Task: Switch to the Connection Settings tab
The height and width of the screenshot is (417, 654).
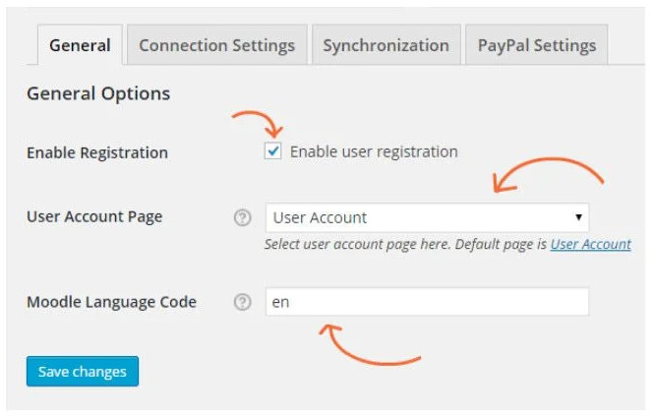Action: point(217,45)
